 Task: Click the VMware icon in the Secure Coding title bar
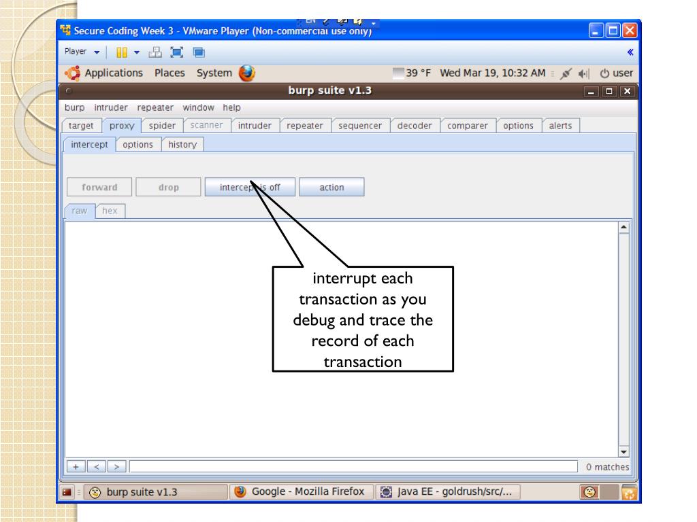coord(65,30)
